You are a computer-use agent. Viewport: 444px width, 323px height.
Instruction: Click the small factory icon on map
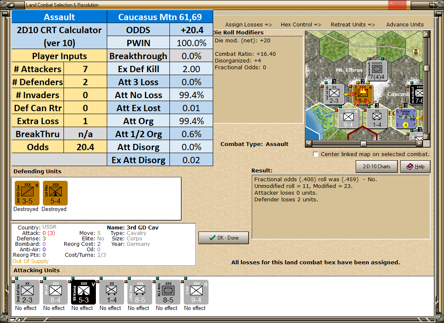click(416, 52)
